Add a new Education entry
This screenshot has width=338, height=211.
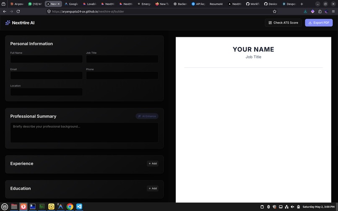pos(153,188)
